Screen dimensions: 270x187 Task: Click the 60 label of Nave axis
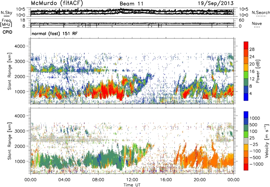pos(241,20)
